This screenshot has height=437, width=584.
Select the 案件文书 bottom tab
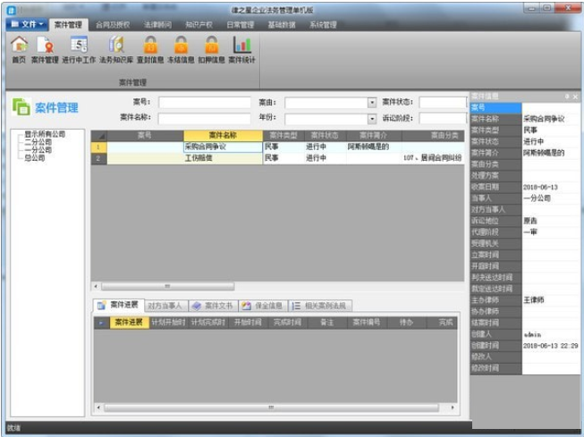click(x=213, y=306)
